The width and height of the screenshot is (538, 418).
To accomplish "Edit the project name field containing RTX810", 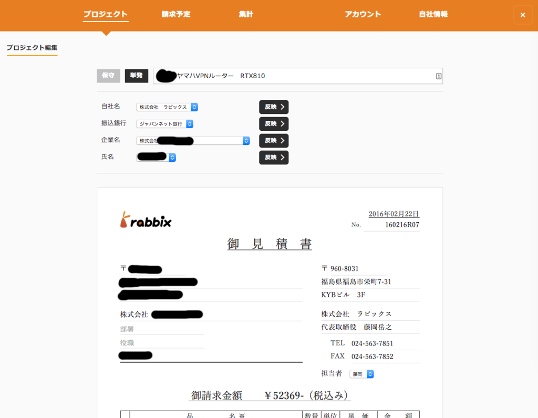I will click(x=298, y=76).
